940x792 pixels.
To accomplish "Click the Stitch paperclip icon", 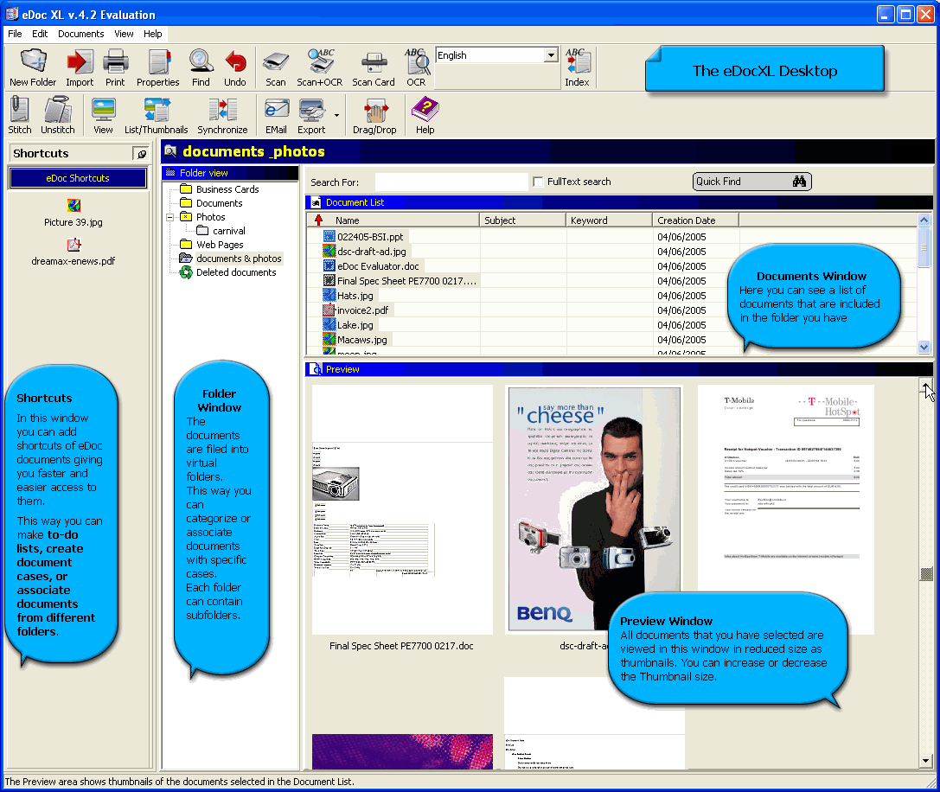I will click(x=20, y=116).
